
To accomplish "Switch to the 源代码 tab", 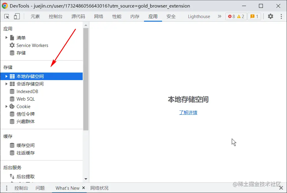I will (x=78, y=17).
